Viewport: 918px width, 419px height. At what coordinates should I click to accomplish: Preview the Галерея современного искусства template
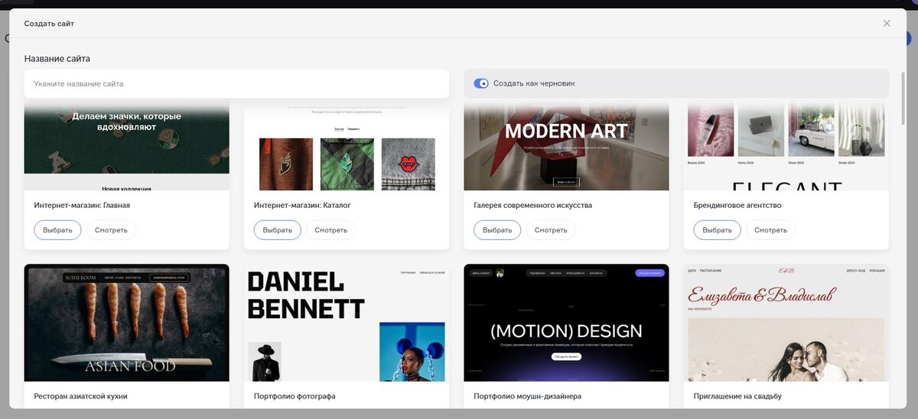[551, 230]
